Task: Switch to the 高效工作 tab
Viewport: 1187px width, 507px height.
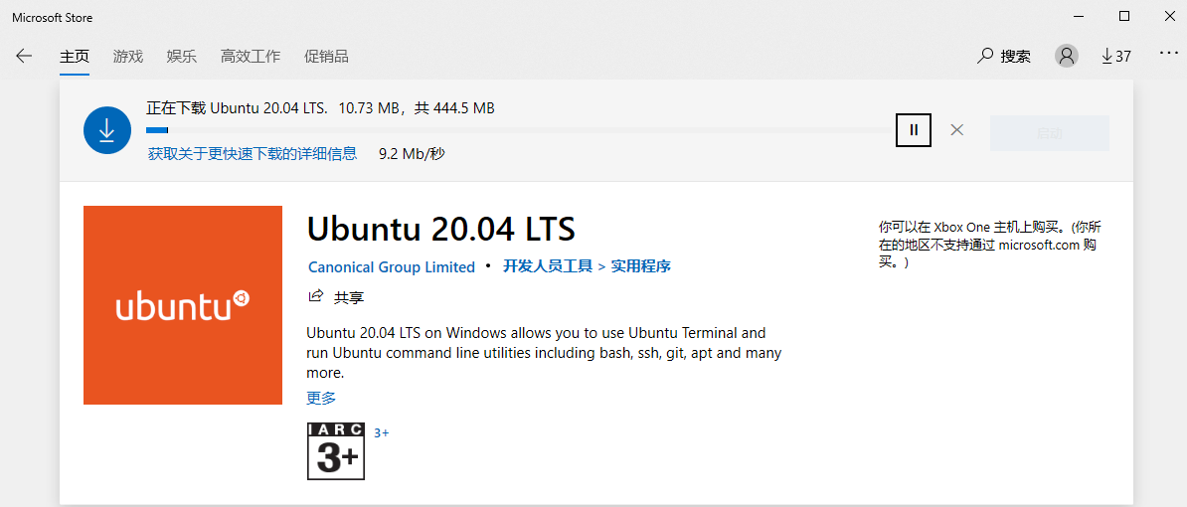Action: click(251, 56)
